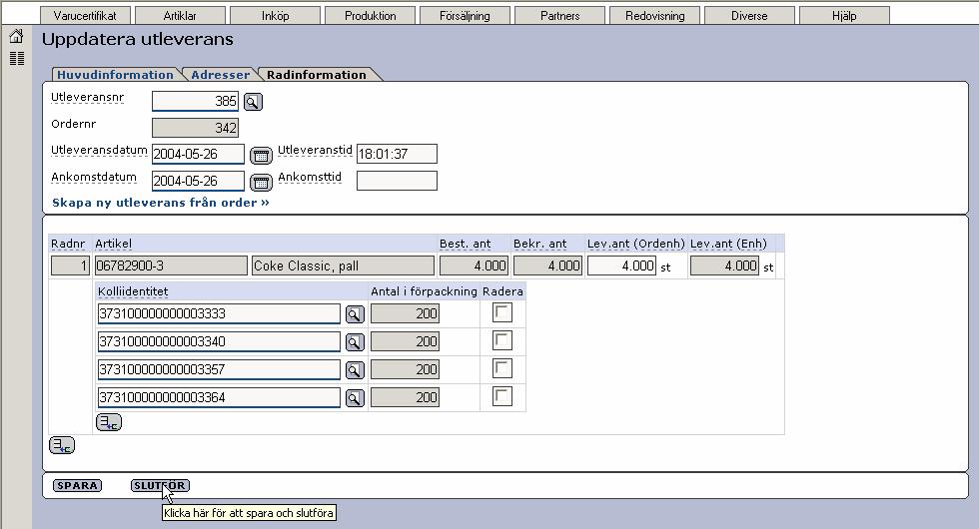Click the 'Utleveransnr' label
Screen dimensions: 979x529
(88, 98)
